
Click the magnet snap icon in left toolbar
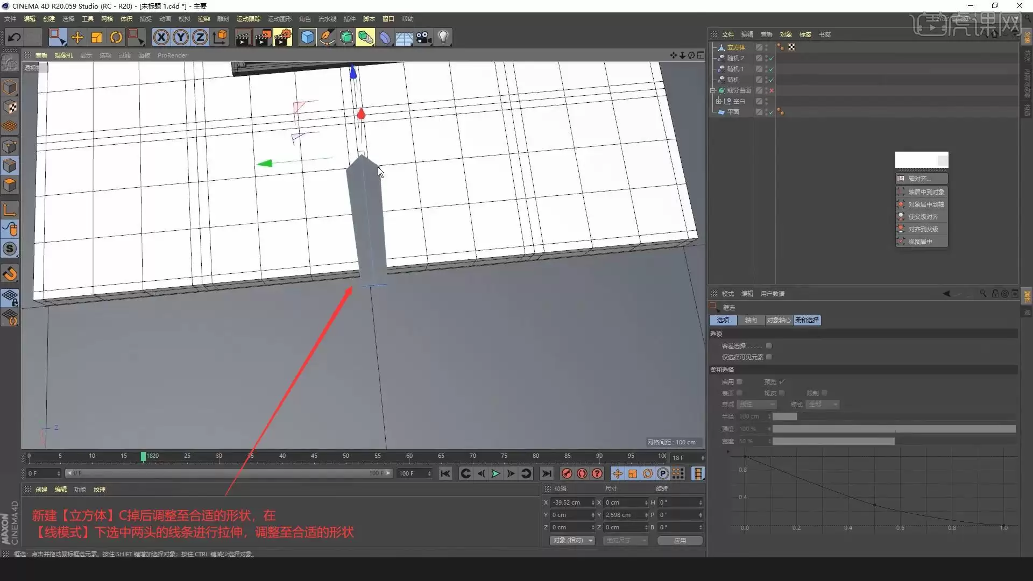click(x=10, y=274)
